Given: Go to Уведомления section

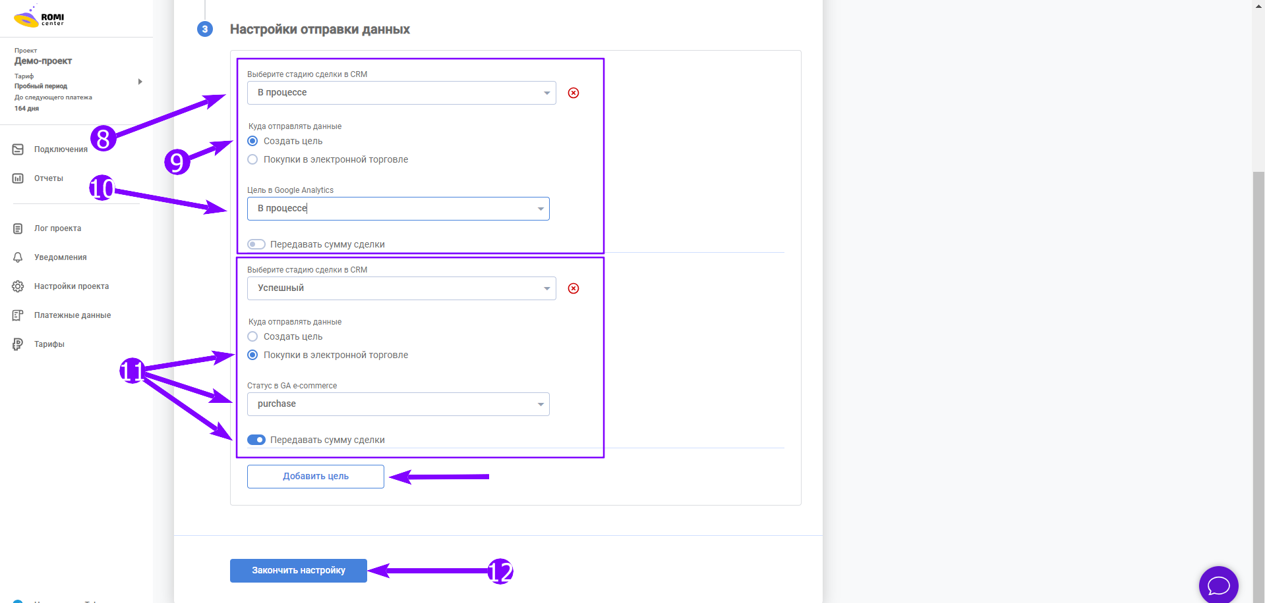Looking at the screenshot, I should pyautogui.click(x=61, y=257).
